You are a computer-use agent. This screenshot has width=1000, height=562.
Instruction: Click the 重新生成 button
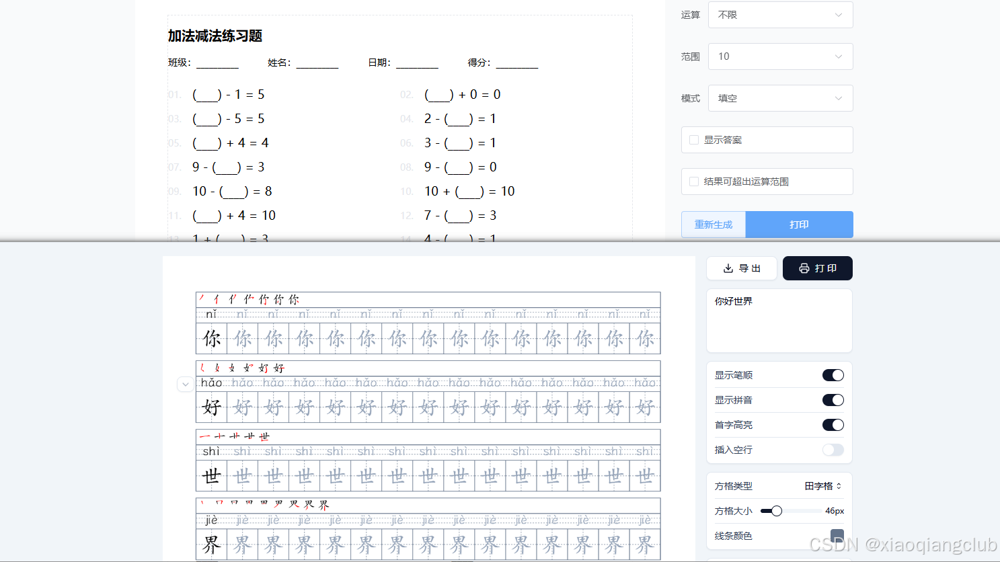(x=714, y=225)
